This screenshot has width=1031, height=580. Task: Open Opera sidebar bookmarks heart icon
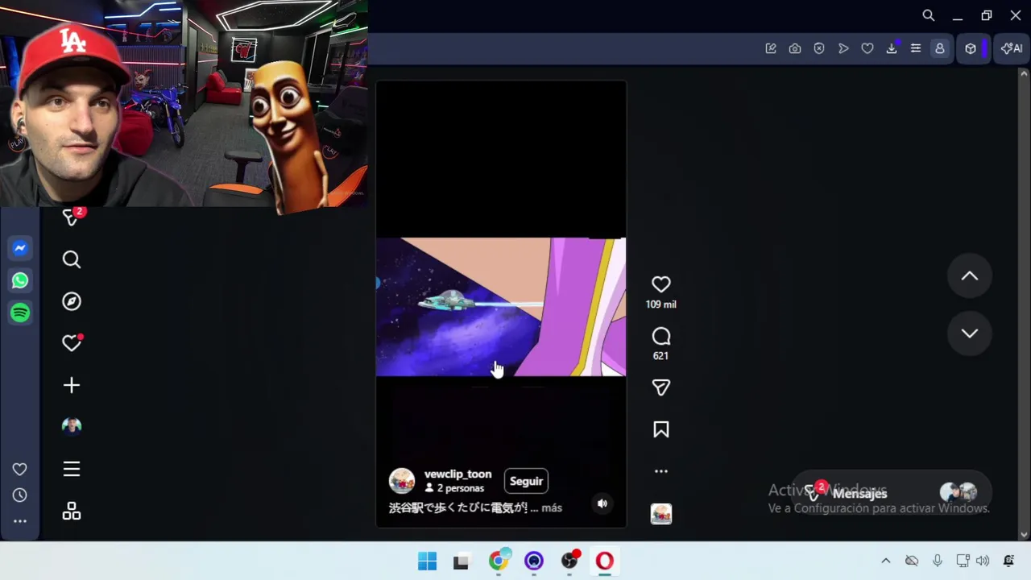[x=19, y=469]
